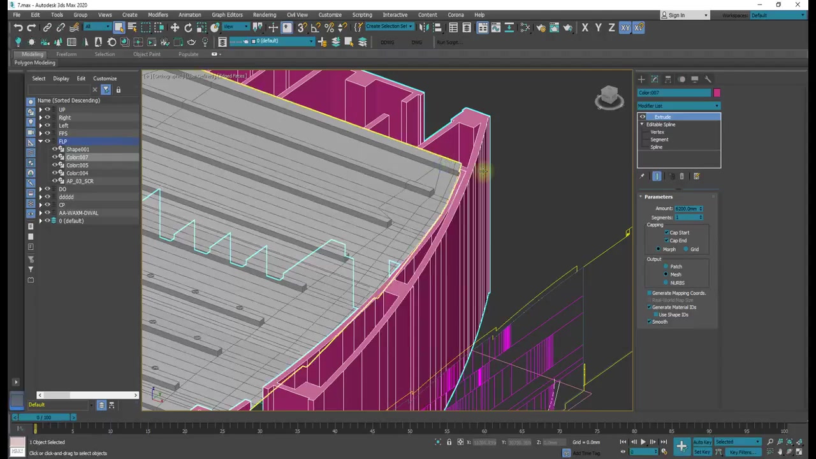Click the magenta object color swatch
Viewport: 816px width, 459px height.
(x=717, y=93)
